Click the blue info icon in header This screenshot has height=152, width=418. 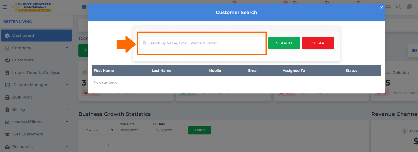pyautogui.click(x=84, y=7)
